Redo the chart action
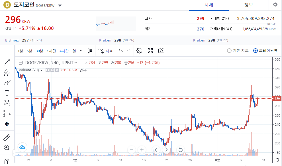 coord(128,51)
